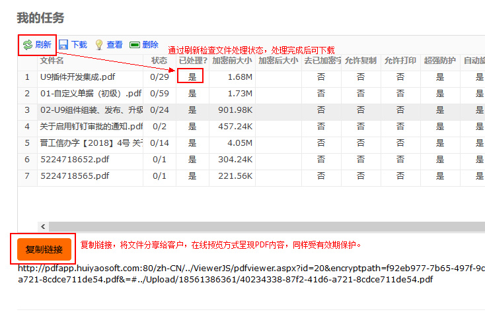The width and height of the screenshot is (485, 318).
Task: Click the green delete icon
Action: 135,45
